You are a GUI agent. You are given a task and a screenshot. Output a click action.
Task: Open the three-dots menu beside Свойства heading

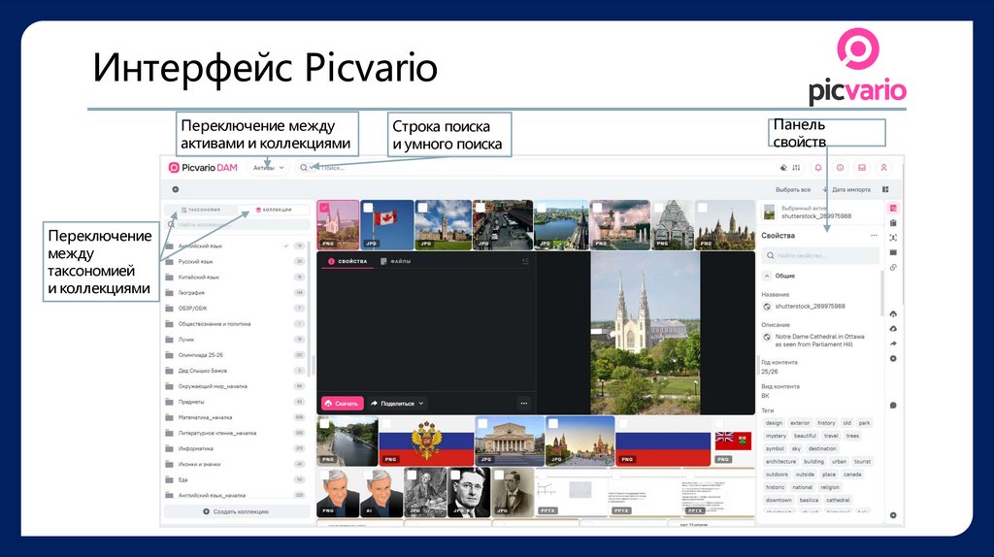click(874, 235)
